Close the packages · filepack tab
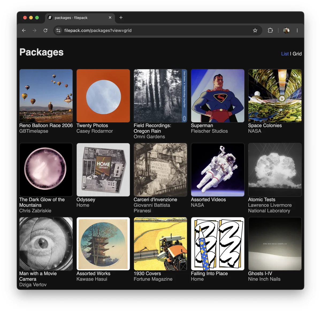The image size is (321, 312). click(110, 17)
